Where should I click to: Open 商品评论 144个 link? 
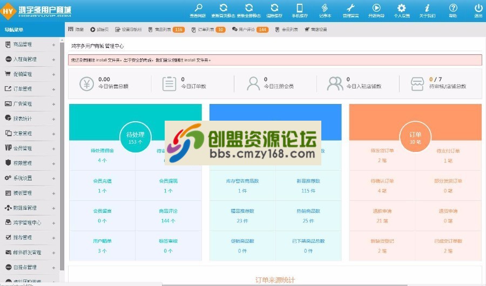[x=168, y=215]
